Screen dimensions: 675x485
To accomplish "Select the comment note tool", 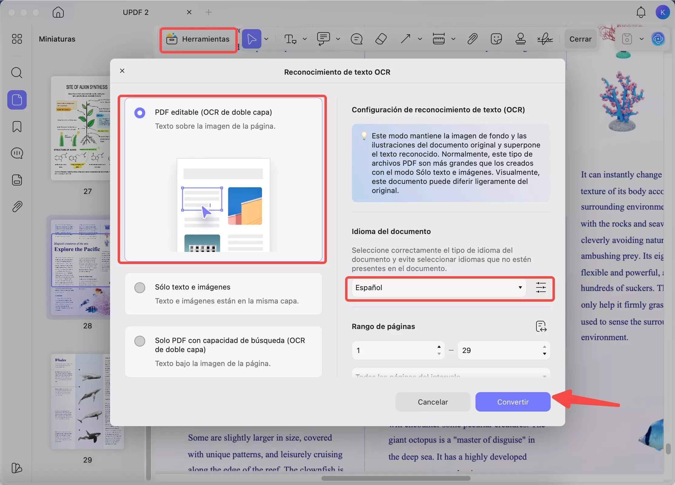I will [x=324, y=39].
